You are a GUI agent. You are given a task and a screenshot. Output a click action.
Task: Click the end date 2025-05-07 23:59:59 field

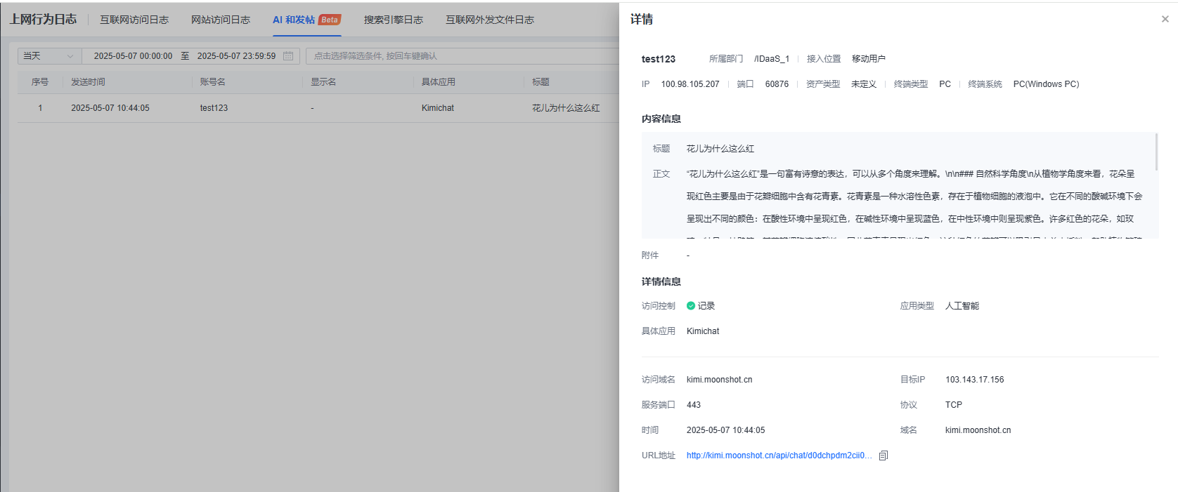pyautogui.click(x=236, y=56)
